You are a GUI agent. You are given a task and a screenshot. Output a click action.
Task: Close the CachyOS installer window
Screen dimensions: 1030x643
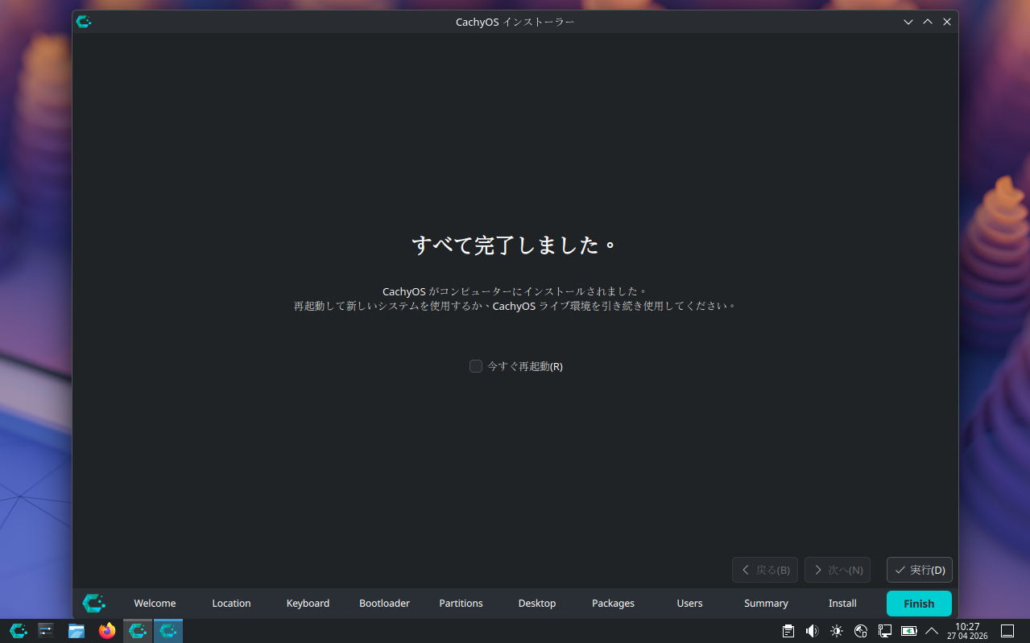(947, 22)
